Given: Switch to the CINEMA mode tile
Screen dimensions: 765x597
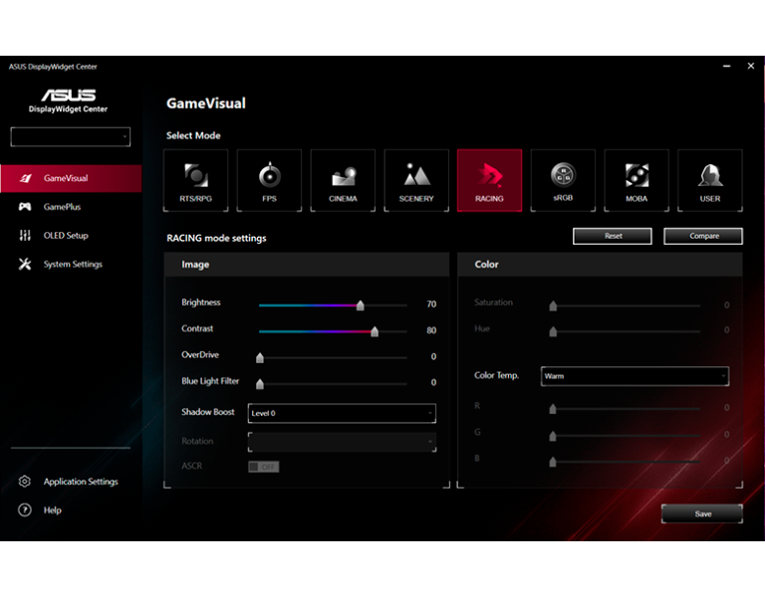Looking at the screenshot, I should (343, 180).
